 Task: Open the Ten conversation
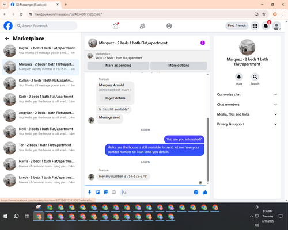click(40, 148)
